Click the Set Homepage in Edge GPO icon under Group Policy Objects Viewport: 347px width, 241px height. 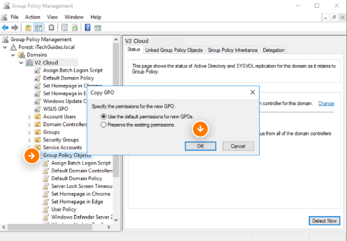click(45, 202)
